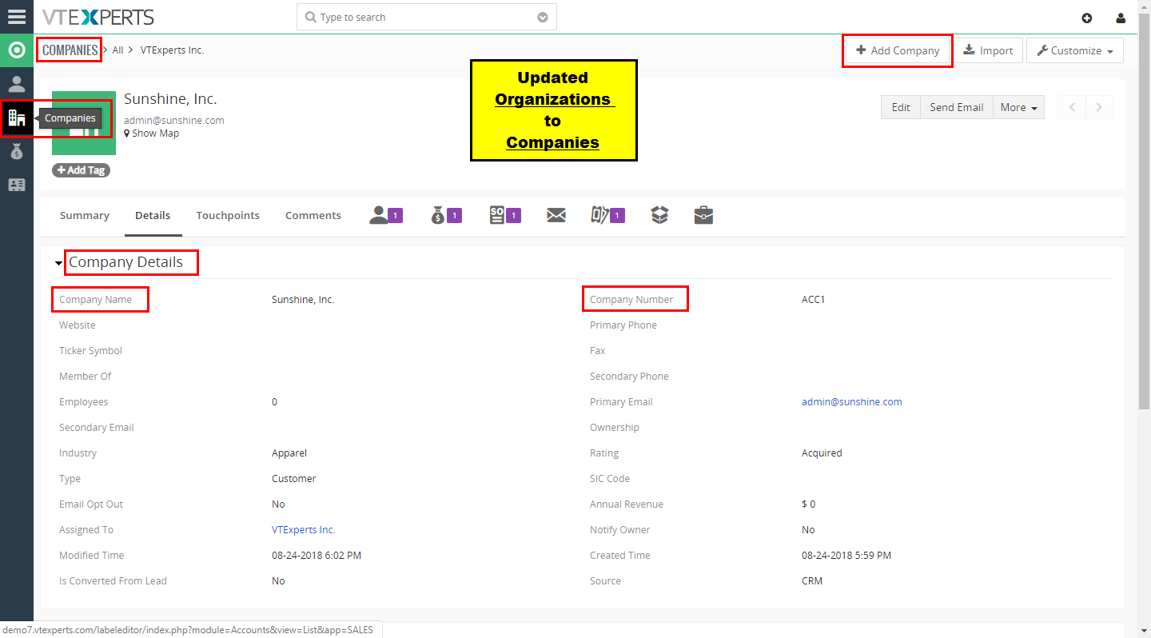Image resolution: width=1151 pixels, height=638 pixels.
Task: Switch to the Summary tab
Action: pyautogui.click(x=85, y=216)
